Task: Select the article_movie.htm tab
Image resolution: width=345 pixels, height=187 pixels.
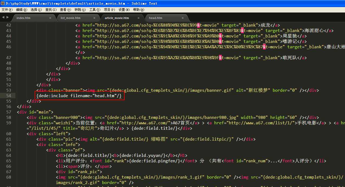Action: 117,18
